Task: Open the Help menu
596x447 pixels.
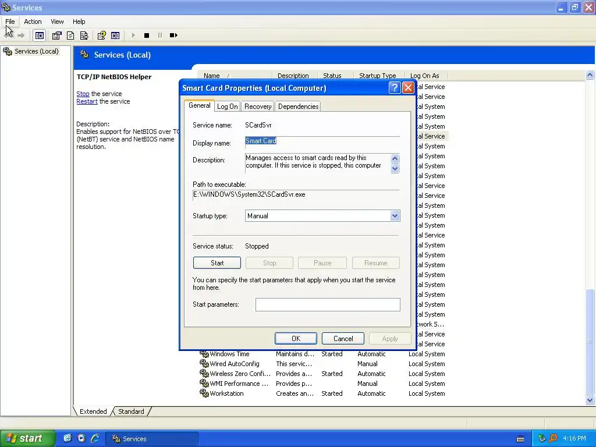Action: pyautogui.click(x=79, y=22)
